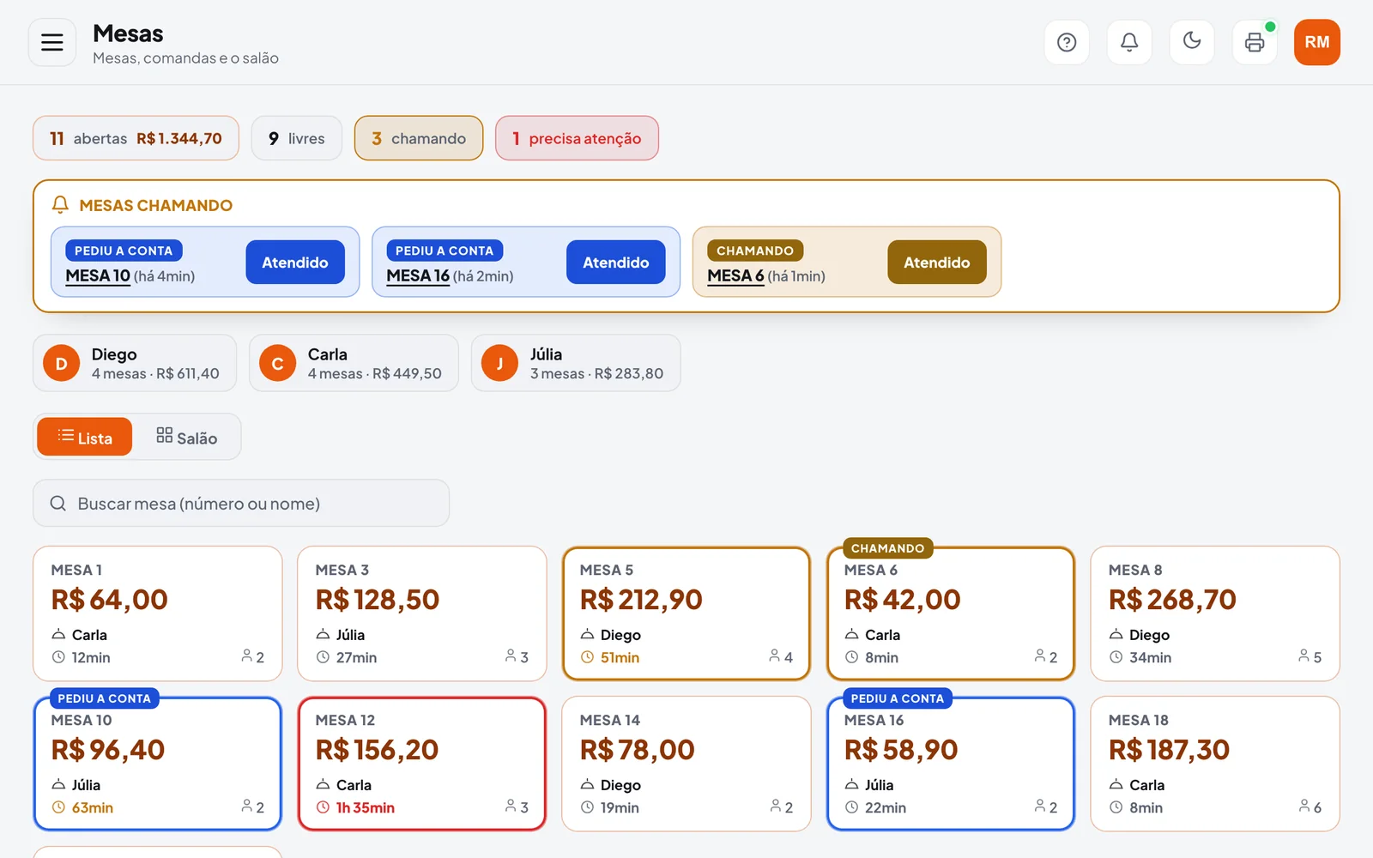Screen dimensions: 1373x858
Task: Click the R$ 96,40 total on Mesa 10
Action: [x=108, y=750]
